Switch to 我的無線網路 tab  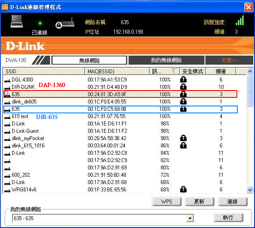point(167,60)
